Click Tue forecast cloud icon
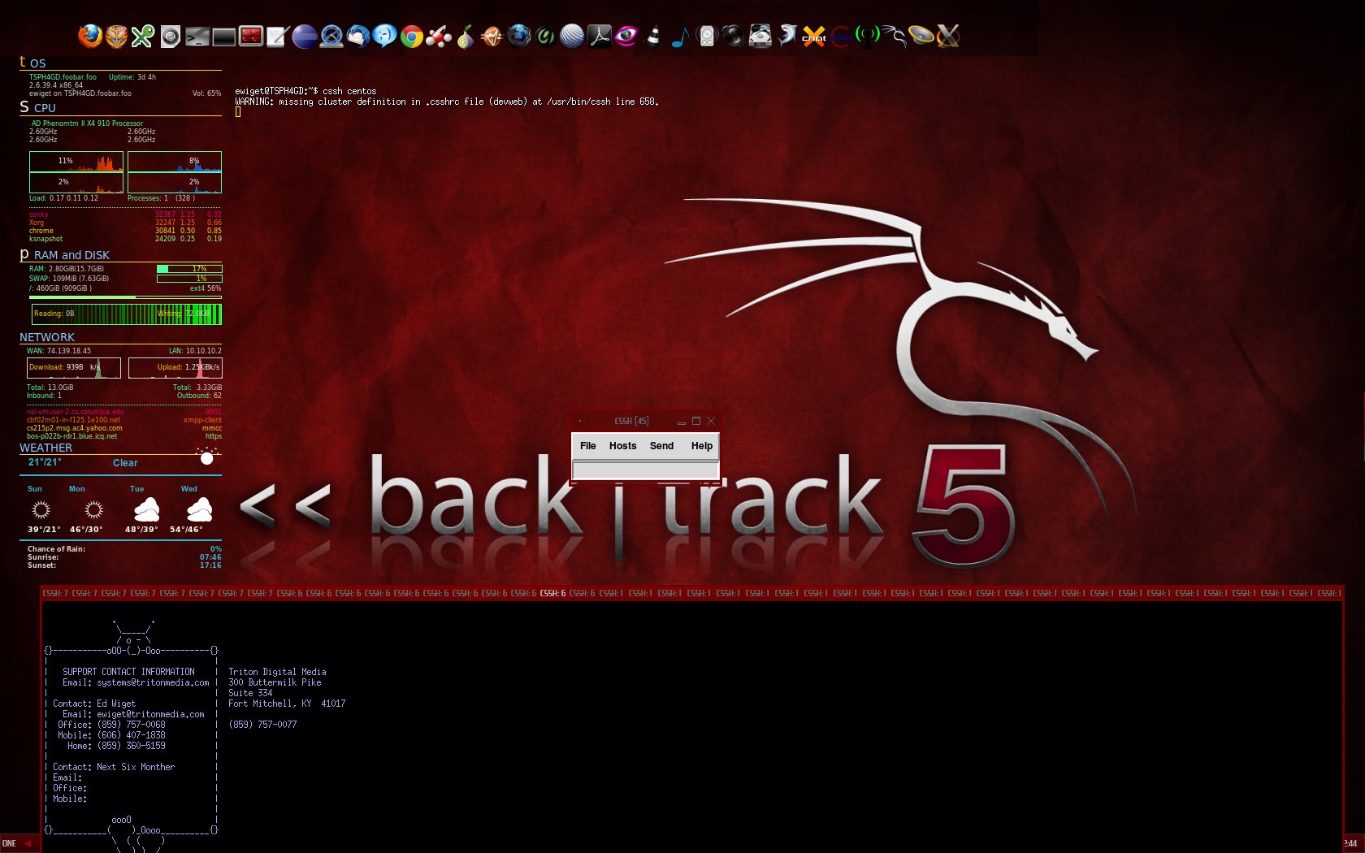1365x853 pixels. point(146,509)
